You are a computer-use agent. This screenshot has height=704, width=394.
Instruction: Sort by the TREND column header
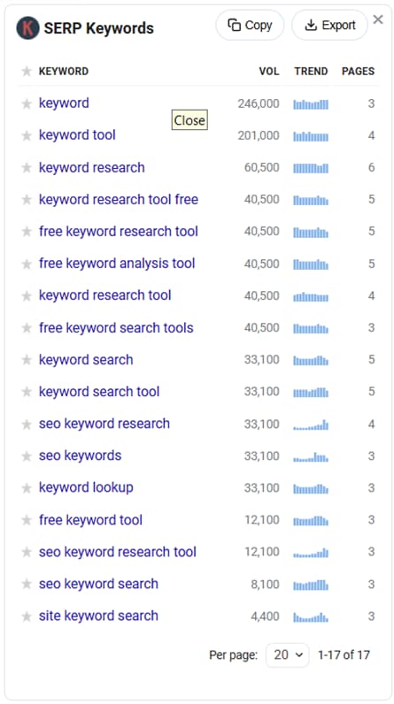311,71
